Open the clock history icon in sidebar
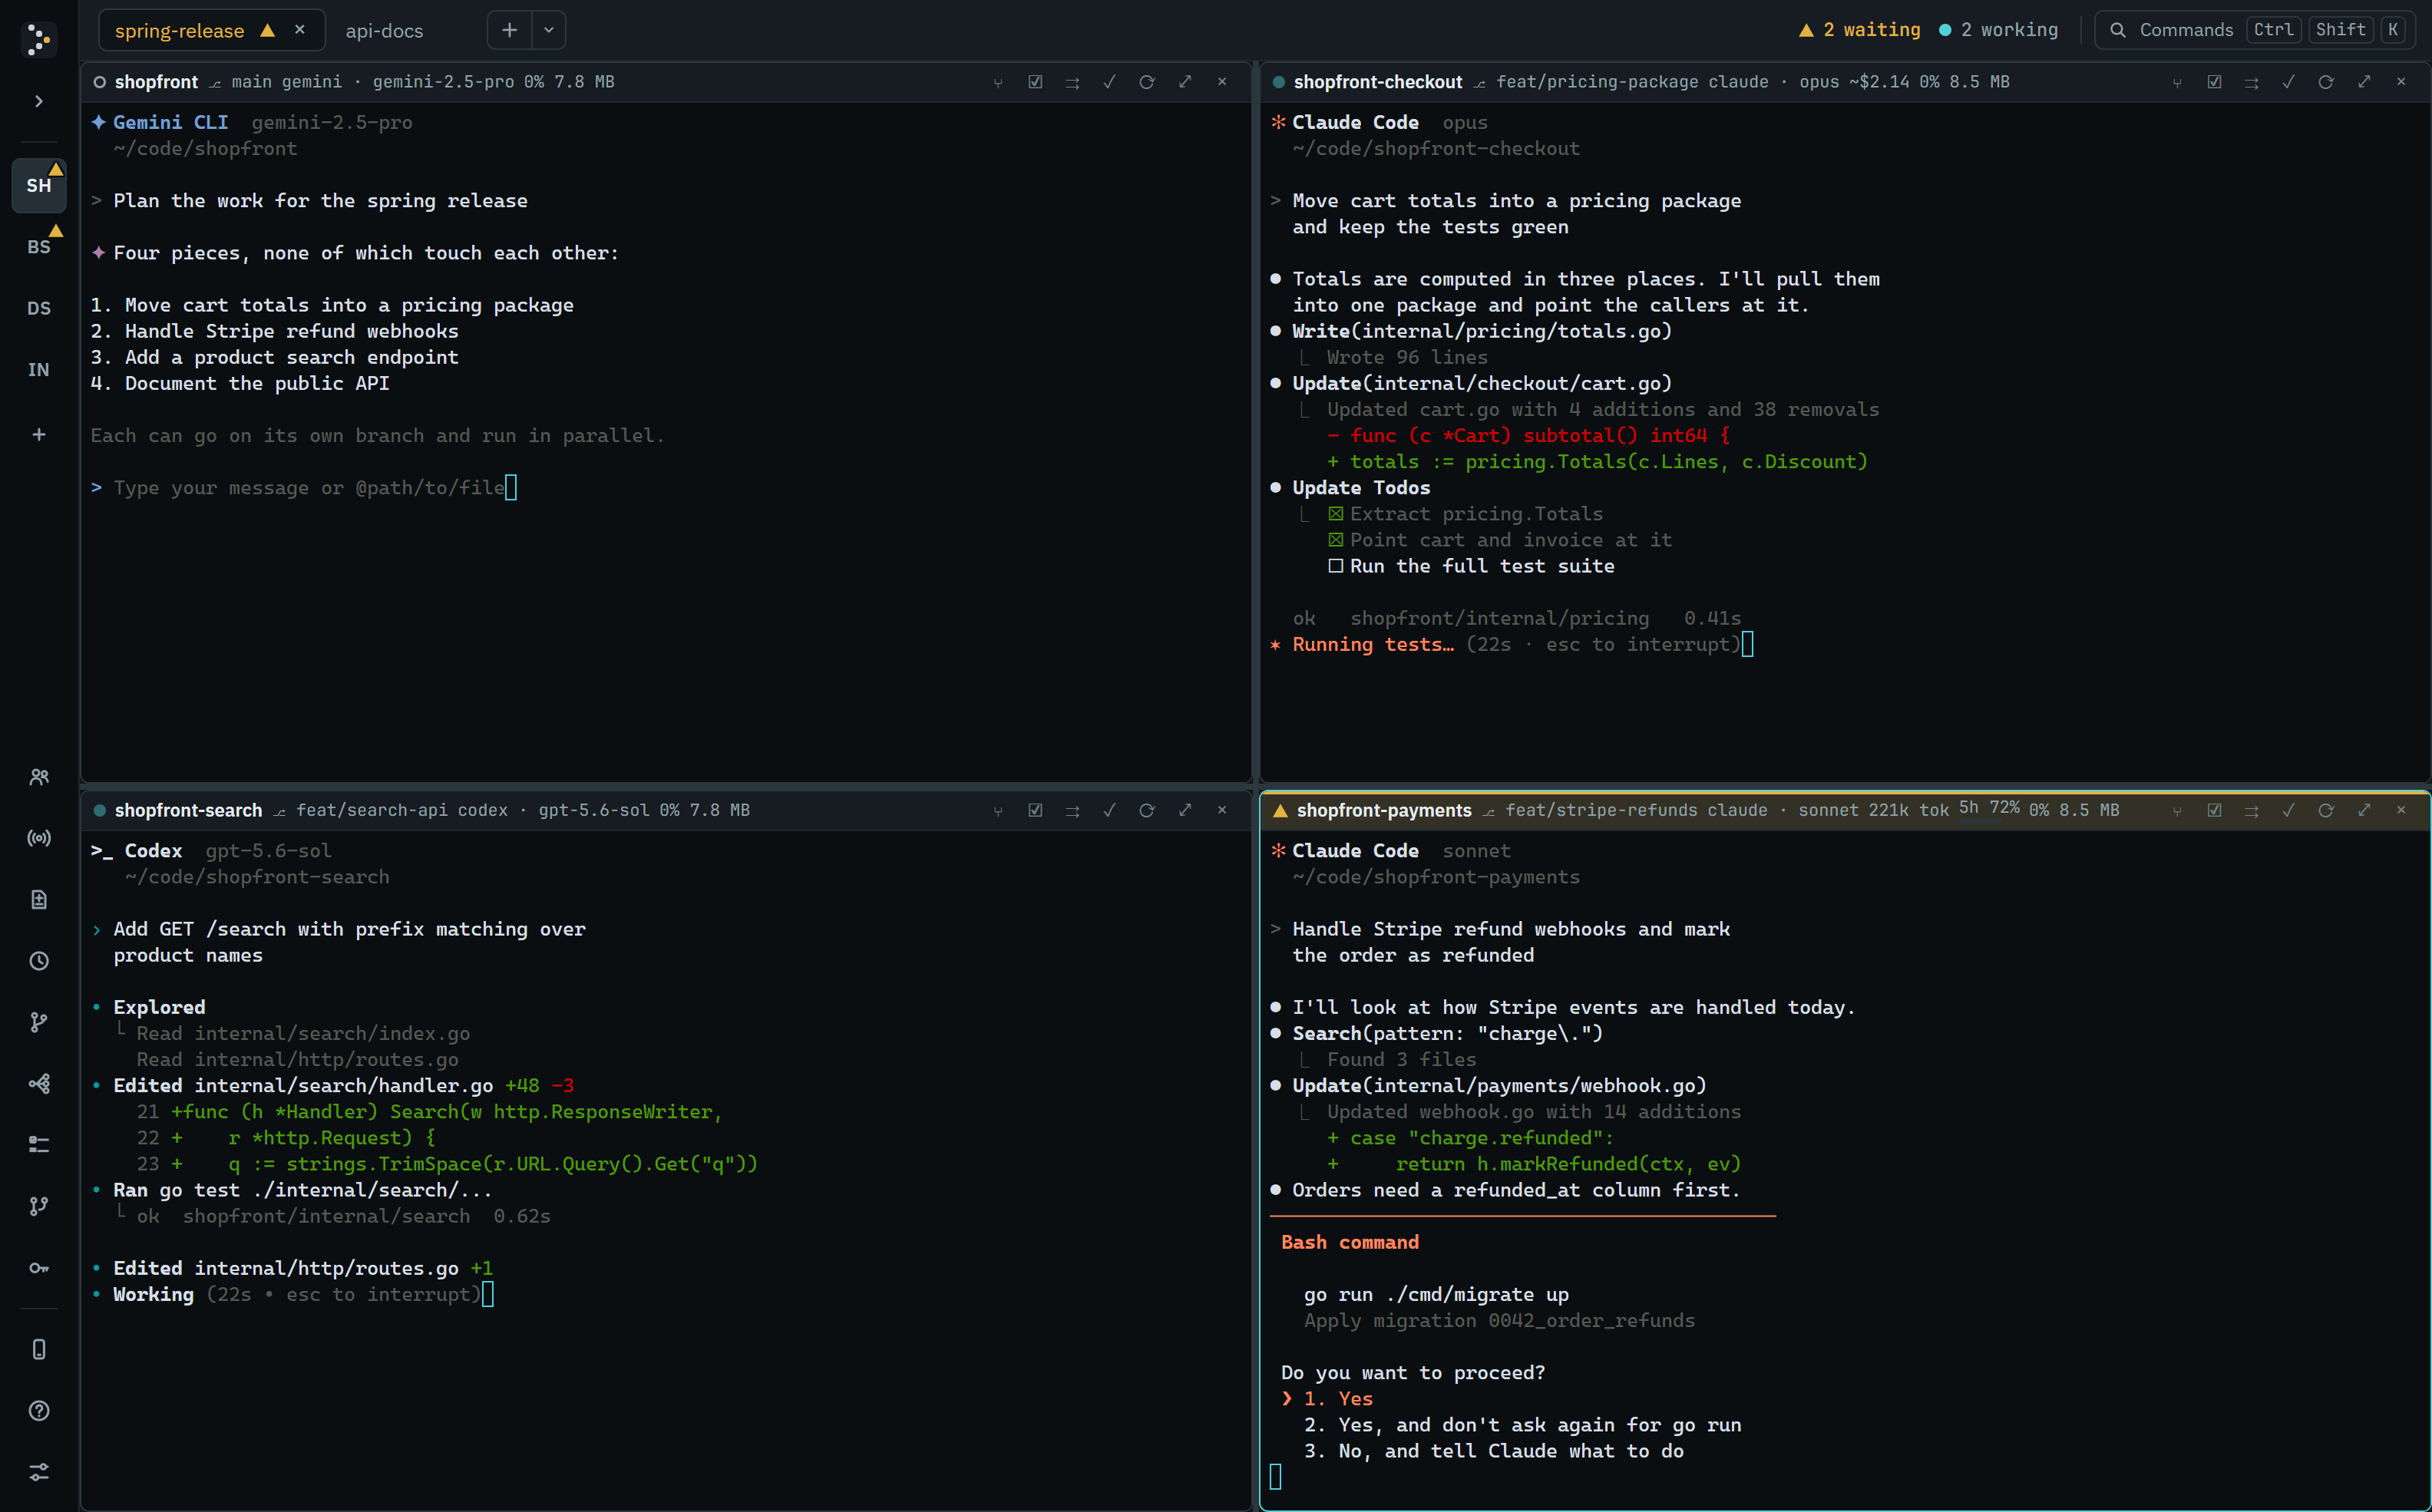Screen dimensions: 2432x1512 [39, 961]
